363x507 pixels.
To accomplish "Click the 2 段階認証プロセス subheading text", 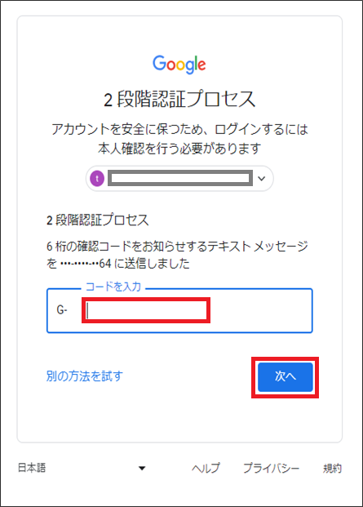I will (98, 220).
